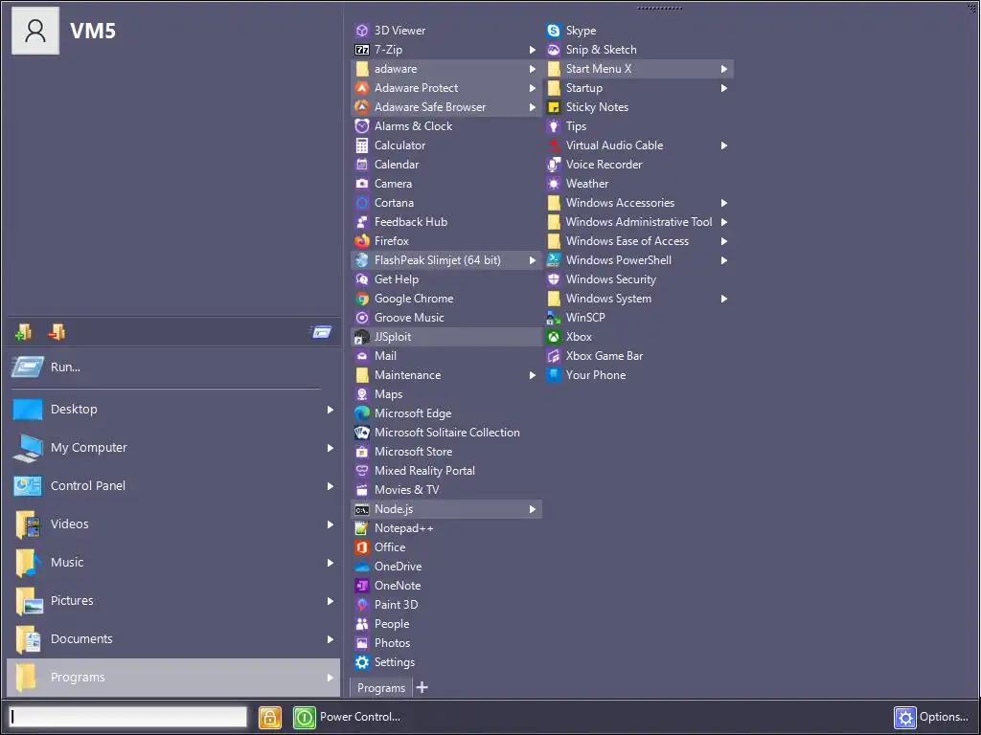This screenshot has width=981, height=735.
Task: Switch to the Programs tab
Action: click(381, 688)
